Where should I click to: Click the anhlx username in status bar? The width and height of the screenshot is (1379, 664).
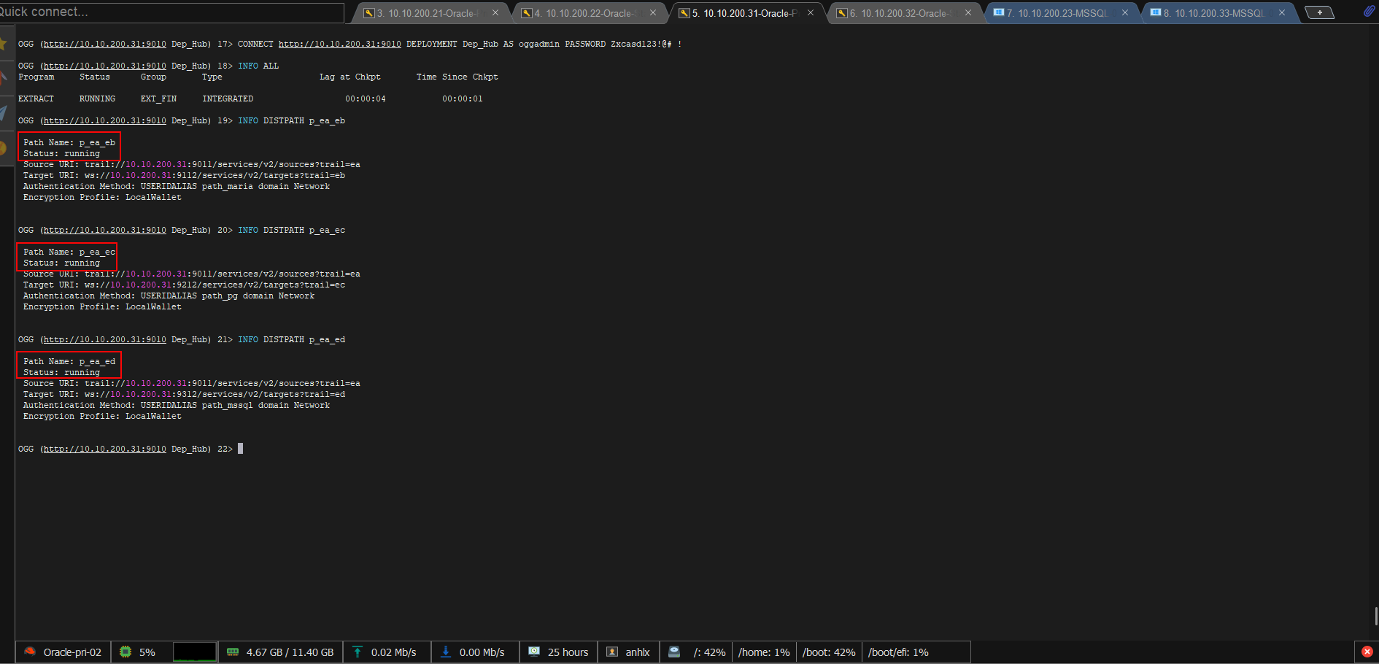click(638, 652)
